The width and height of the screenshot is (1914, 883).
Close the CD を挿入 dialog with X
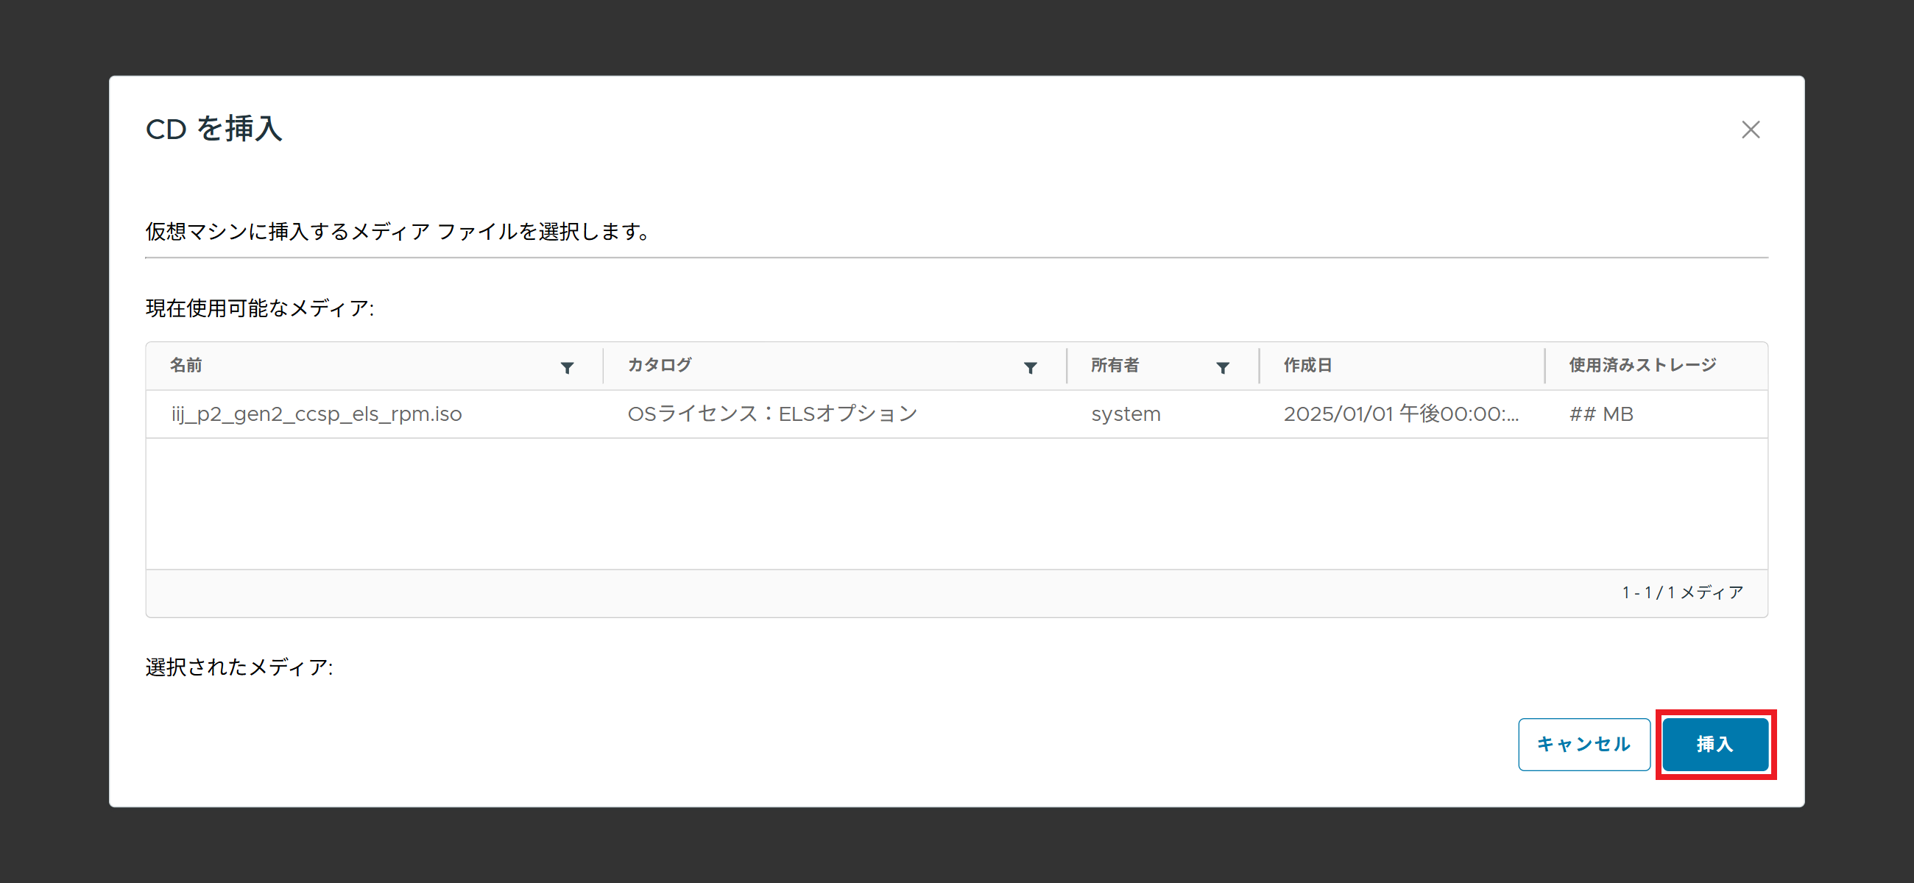1751,130
